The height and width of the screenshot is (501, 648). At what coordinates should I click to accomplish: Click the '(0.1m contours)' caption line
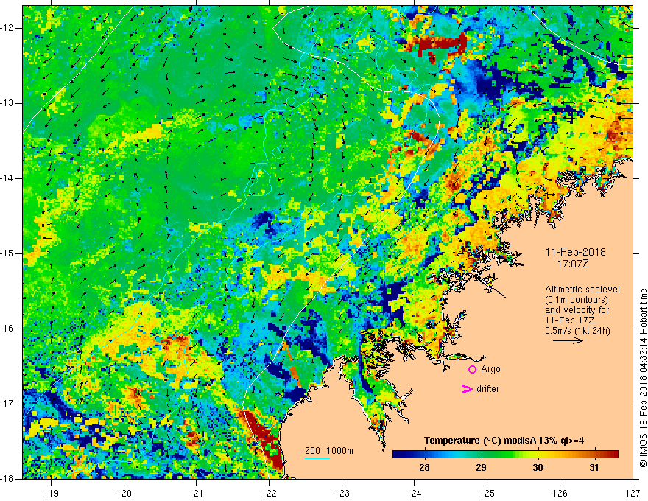[577, 300]
